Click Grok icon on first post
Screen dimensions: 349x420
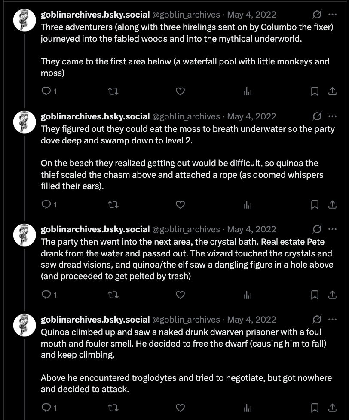point(317,15)
